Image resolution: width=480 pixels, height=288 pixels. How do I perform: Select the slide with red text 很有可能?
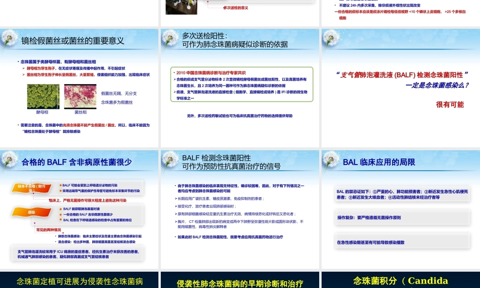tap(400, 89)
